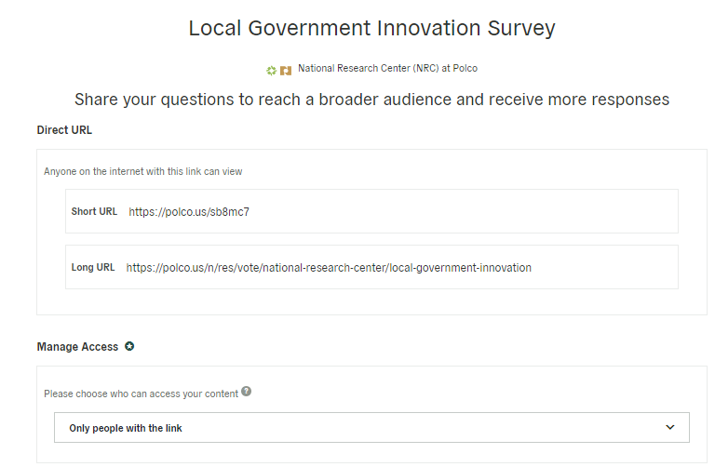Click the 'Manage Access' heading text
Viewport: 715px width, 467px height.
[x=77, y=347]
